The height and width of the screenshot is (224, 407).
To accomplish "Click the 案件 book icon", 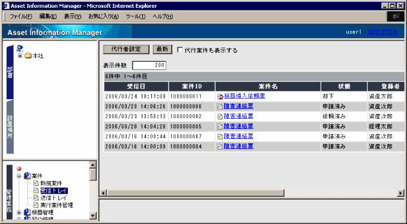I will [27, 176].
